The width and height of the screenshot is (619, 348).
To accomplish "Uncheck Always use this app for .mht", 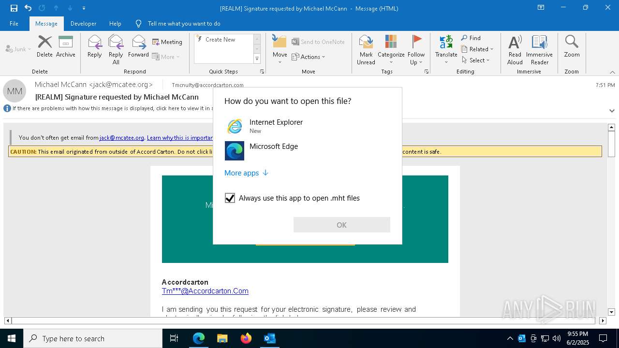I will point(230,198).
